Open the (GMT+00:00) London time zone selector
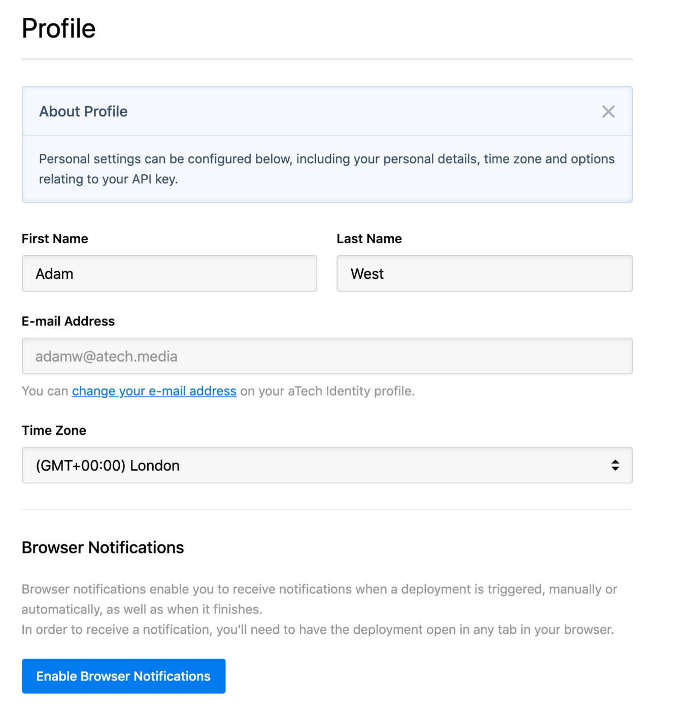 (327, 465)
